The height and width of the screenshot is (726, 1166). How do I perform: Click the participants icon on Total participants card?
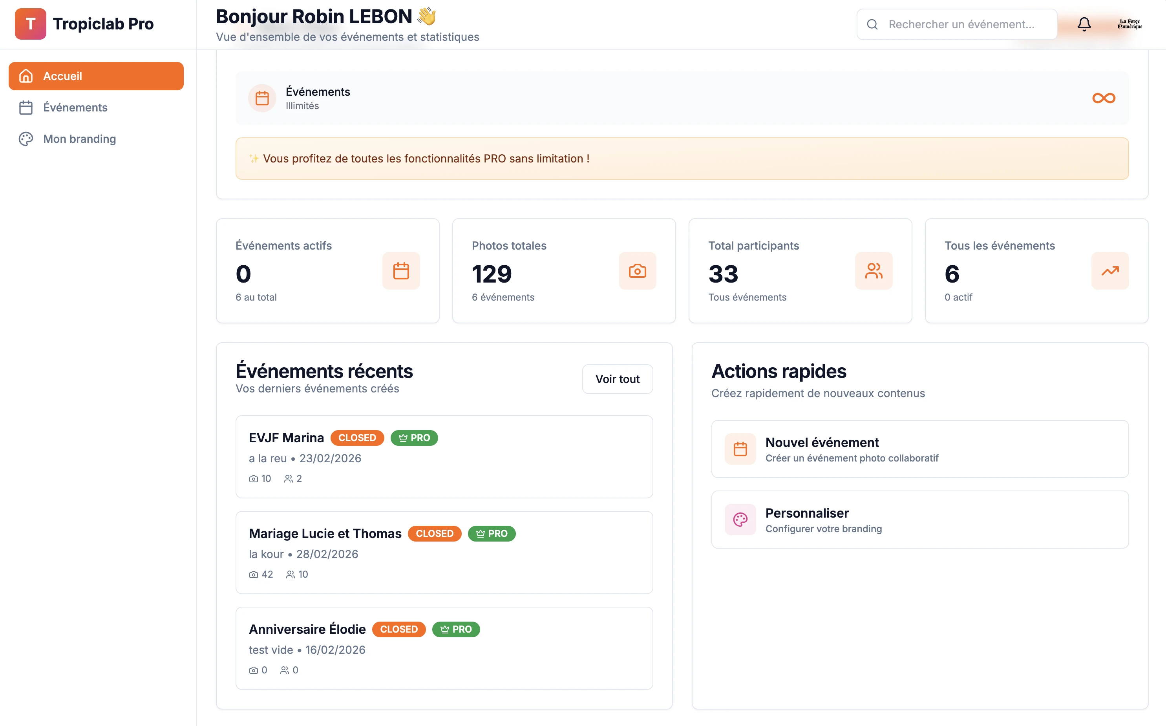(x=874, y=271)
